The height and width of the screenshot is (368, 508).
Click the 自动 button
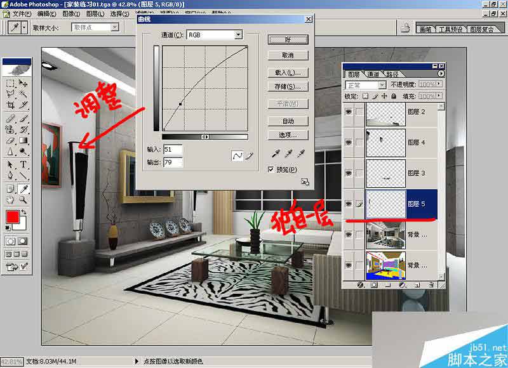(288, 121)
